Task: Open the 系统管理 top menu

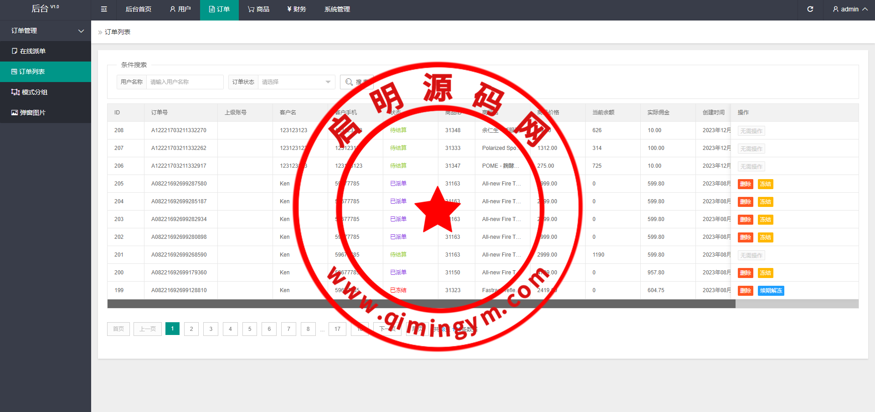Action: tap(337, 9)
